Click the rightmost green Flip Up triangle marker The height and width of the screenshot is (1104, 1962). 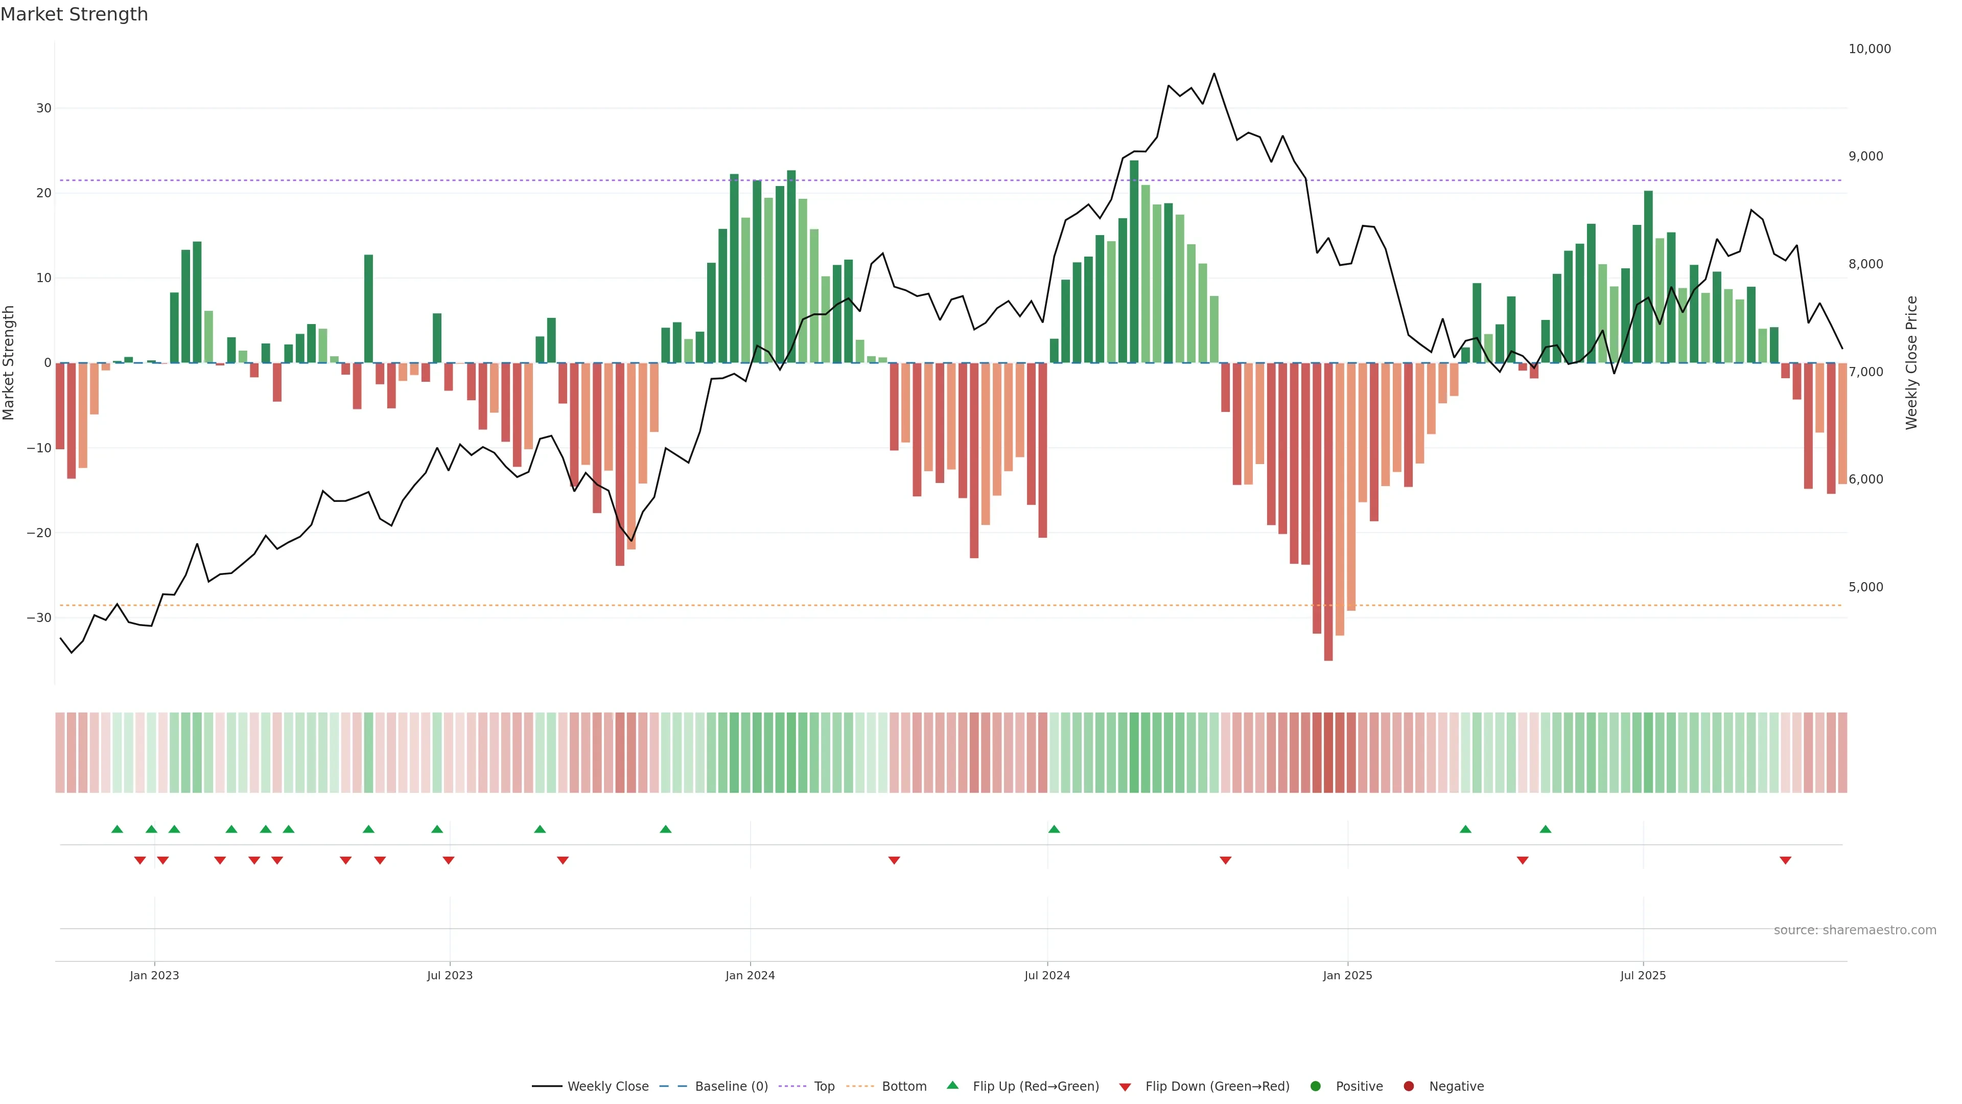pos(1546,829)
